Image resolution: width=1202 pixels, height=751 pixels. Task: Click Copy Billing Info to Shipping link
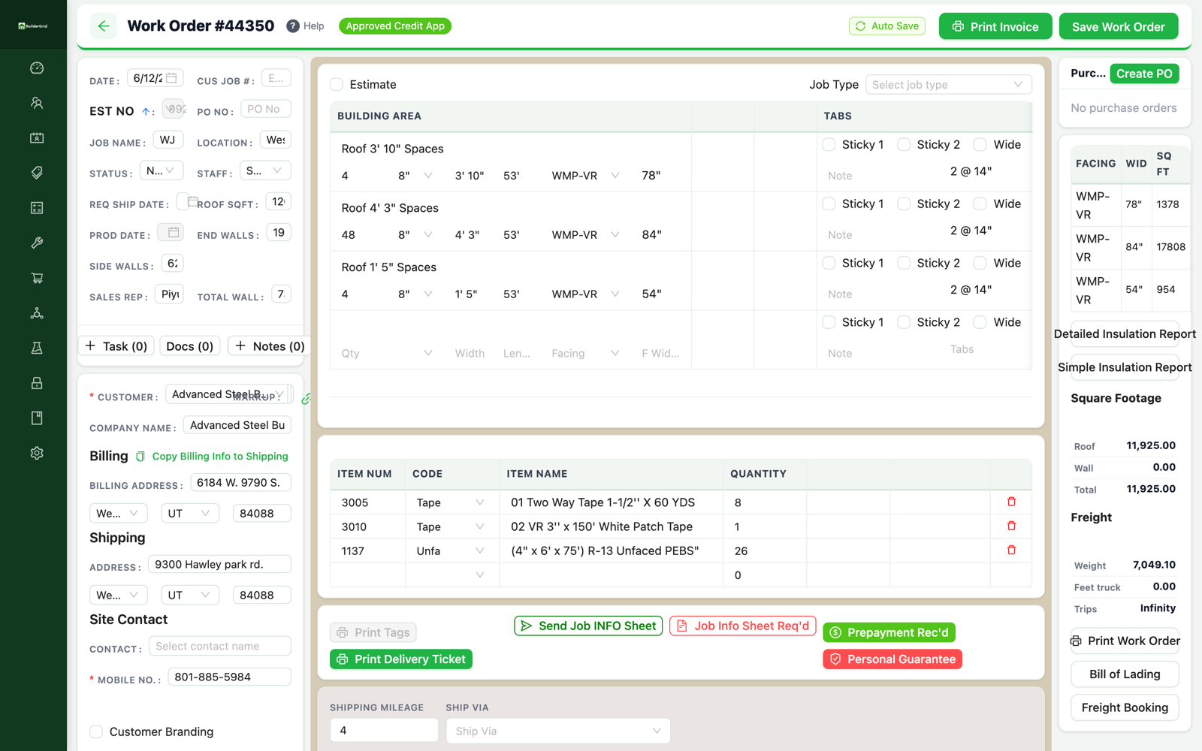(x=220, y=456)
